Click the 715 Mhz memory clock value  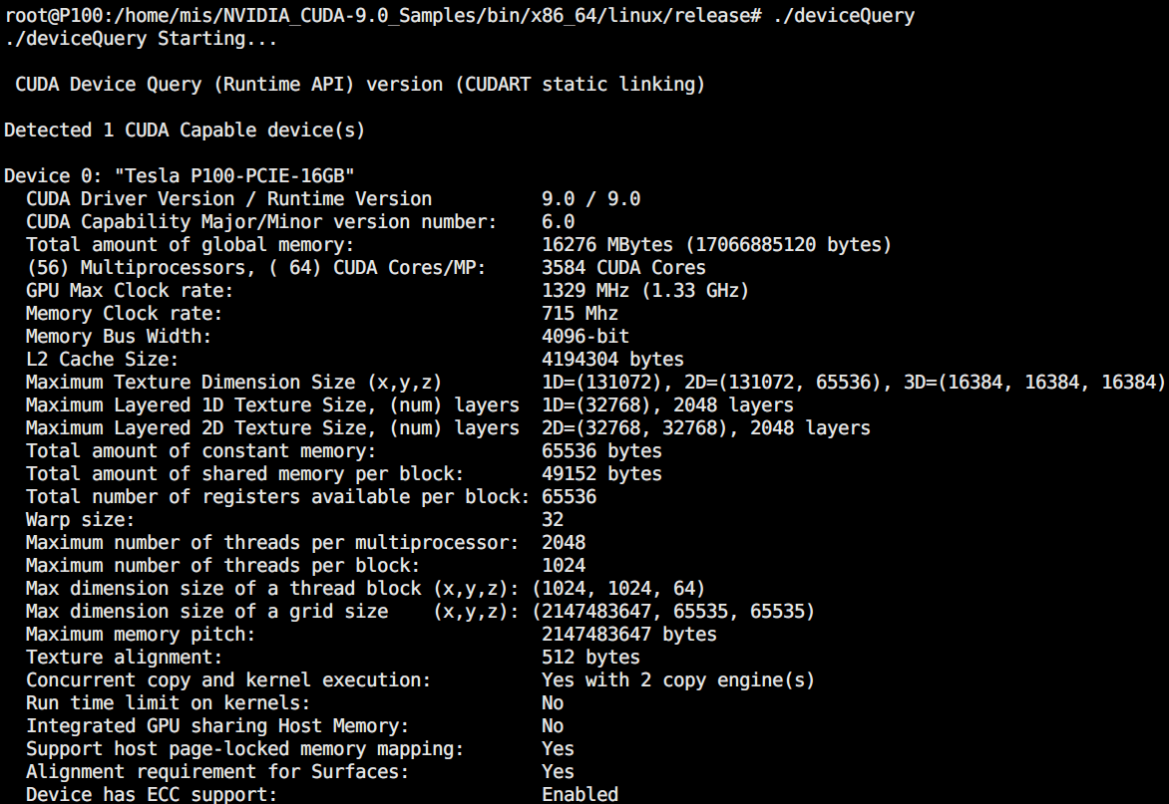point(581,314)
